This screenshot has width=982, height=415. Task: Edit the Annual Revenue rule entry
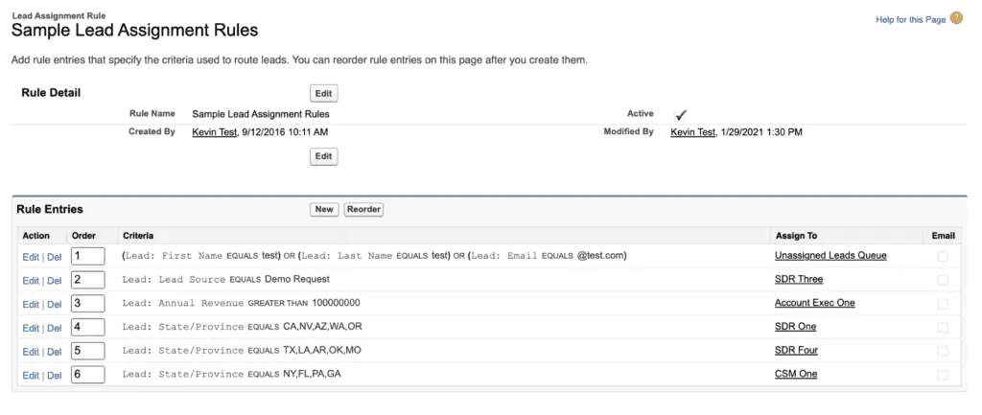[x=31, y=304]
